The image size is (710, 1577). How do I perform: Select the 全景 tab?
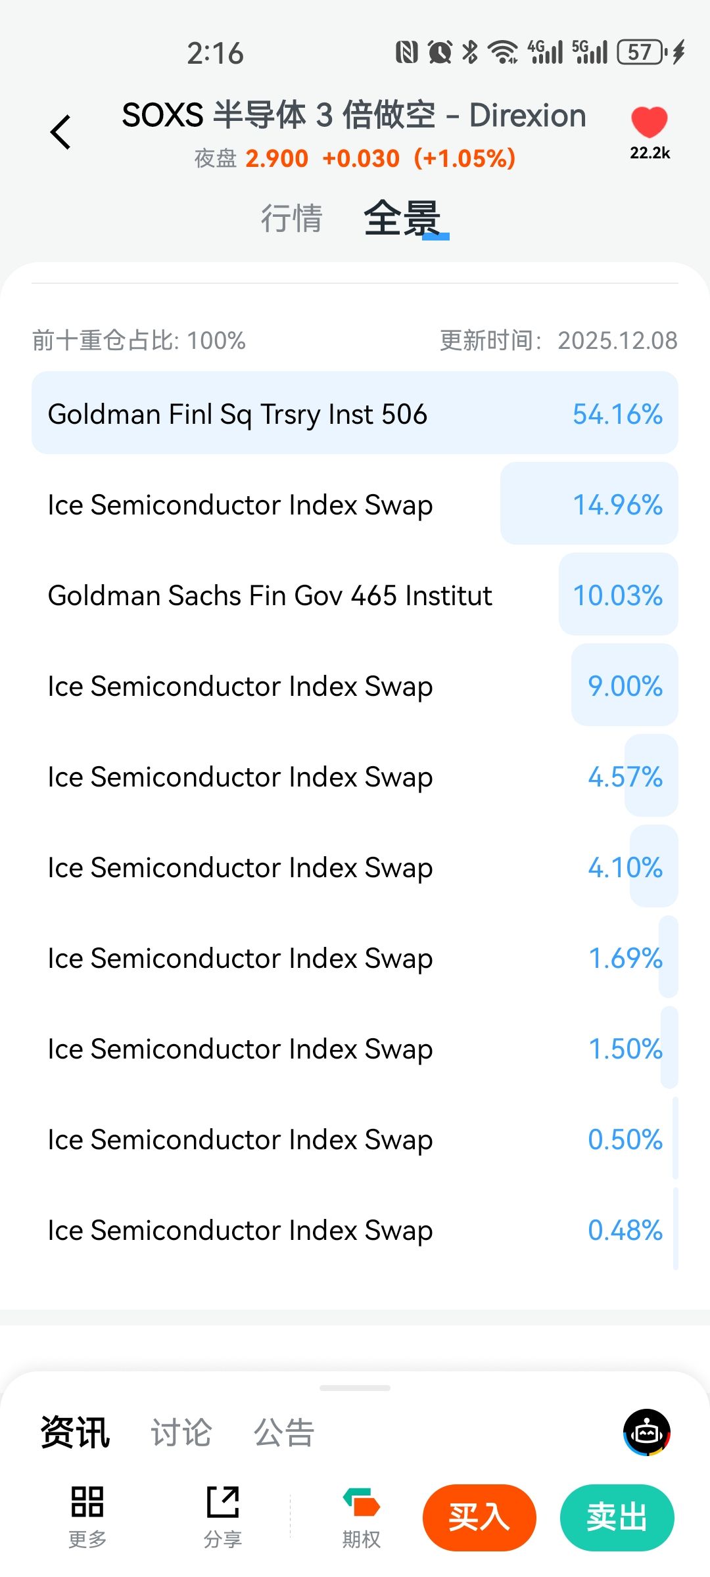(402, 218)
